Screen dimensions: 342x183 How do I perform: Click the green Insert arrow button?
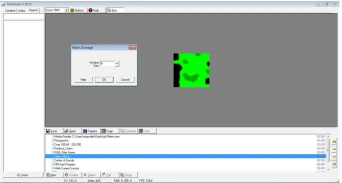click(x=23, y=175)
